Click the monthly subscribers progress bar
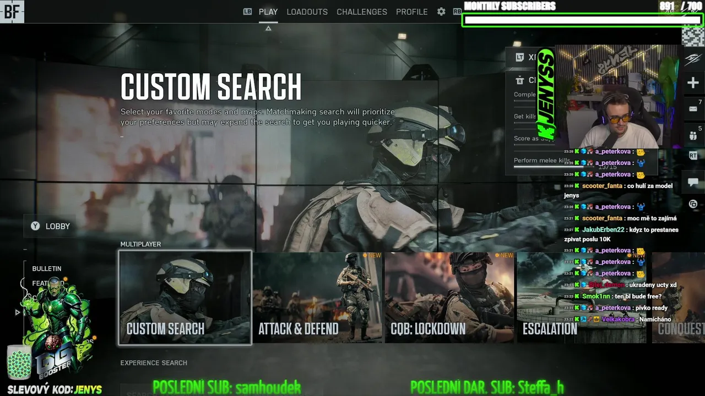This screenshot has width=705, height=396. click(x=582, y=20)
